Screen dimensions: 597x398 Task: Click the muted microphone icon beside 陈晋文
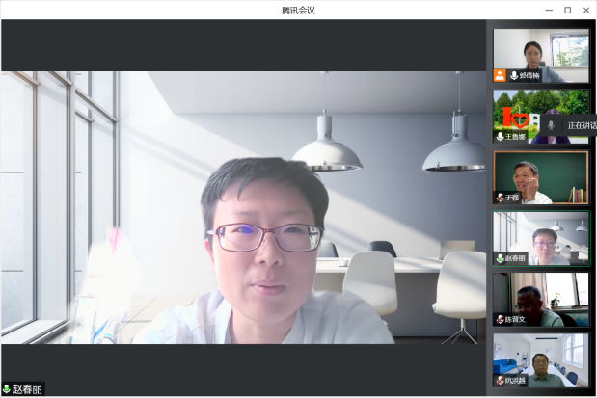500,319
